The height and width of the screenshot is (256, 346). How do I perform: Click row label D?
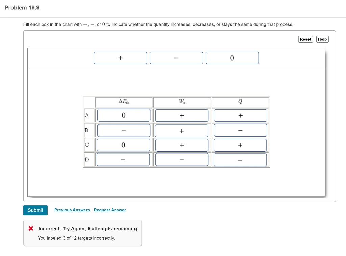click(x=87, y=159)
